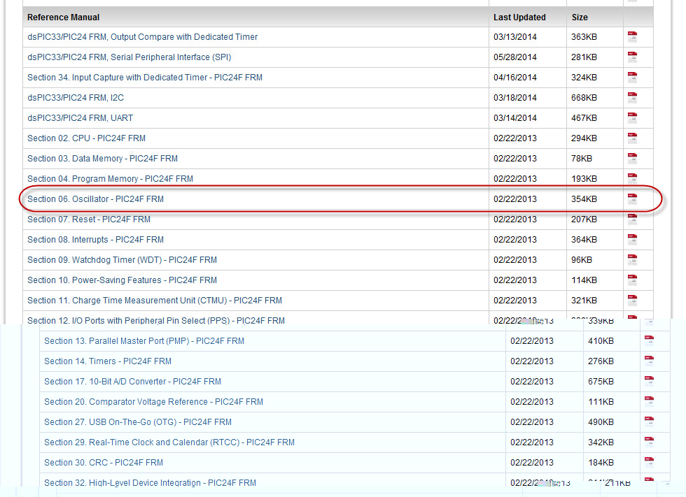686x497 pixels.
Task: Open Section 14. Timers link
Action: [108, 361]
